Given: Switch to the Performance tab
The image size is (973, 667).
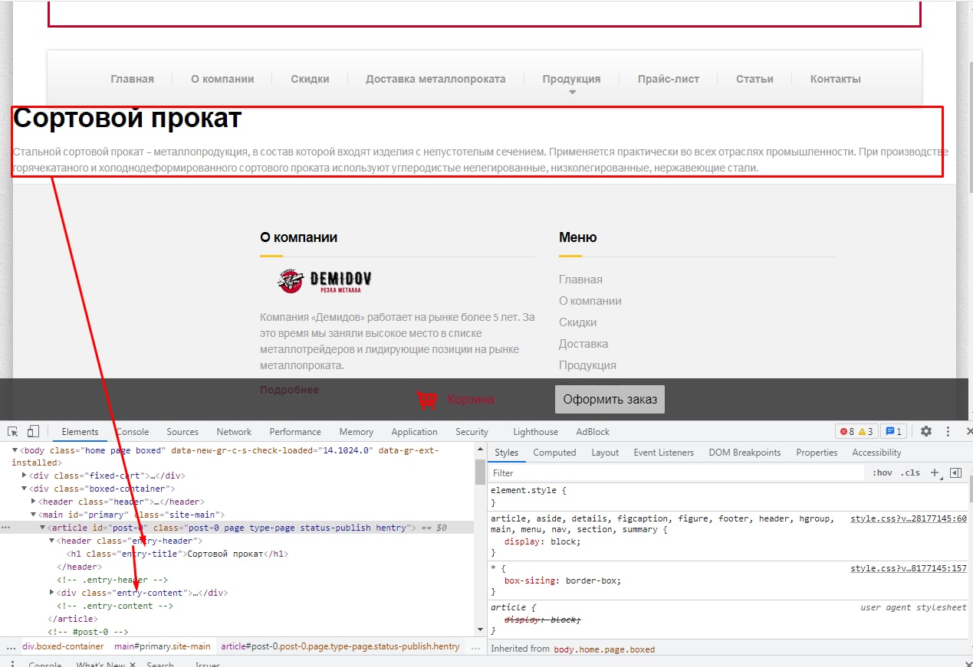Looking at the screenshot, I should point(295,432).
